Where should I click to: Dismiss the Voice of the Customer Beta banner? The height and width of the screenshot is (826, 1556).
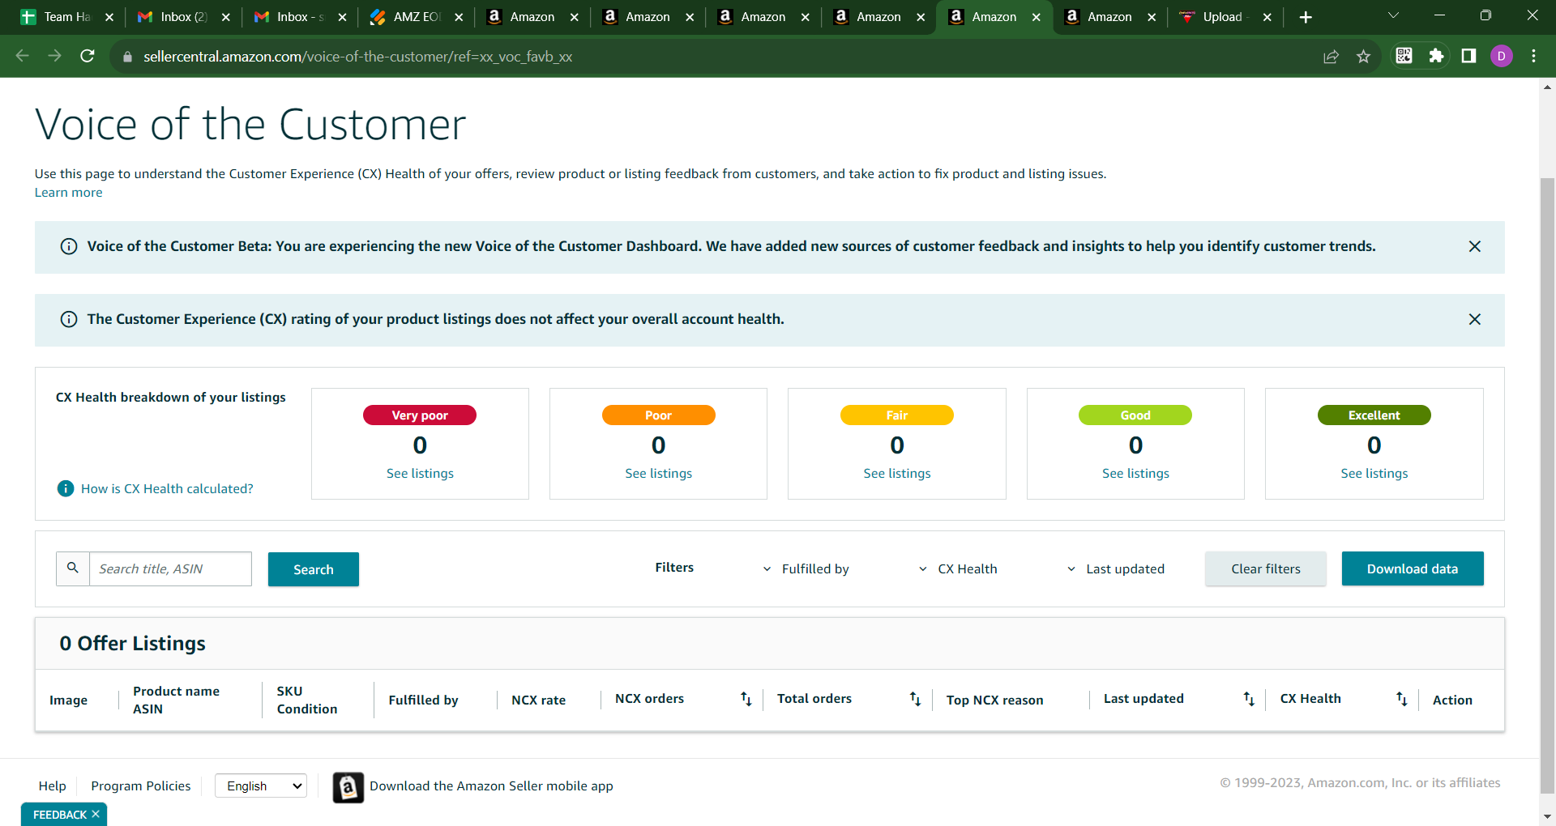(x=1475, y=246)
